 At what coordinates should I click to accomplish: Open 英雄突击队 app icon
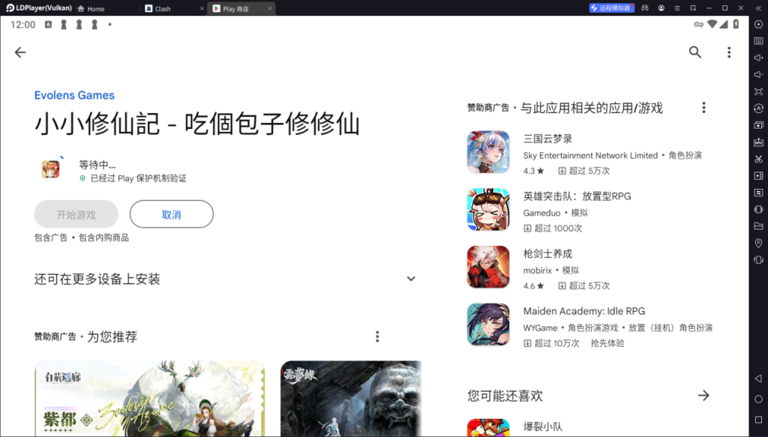tap(488, 209)
